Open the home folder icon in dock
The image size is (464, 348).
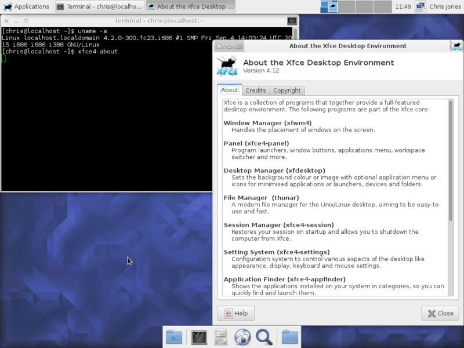pos(289,337)
